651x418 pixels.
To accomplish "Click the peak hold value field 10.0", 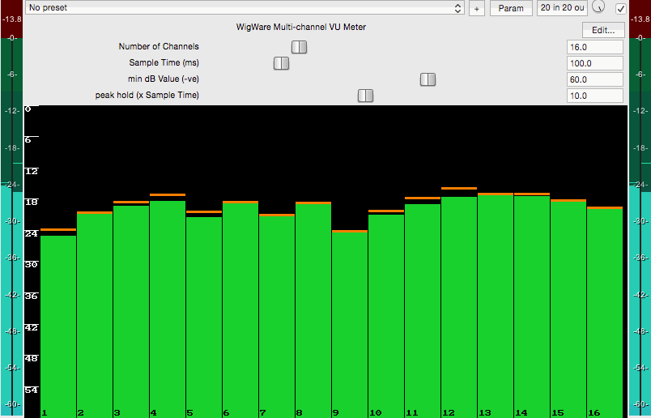I will coord(595,96).
